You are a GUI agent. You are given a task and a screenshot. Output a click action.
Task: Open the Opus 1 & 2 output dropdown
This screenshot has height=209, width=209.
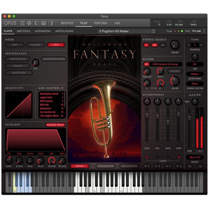(x=195, y=157)
